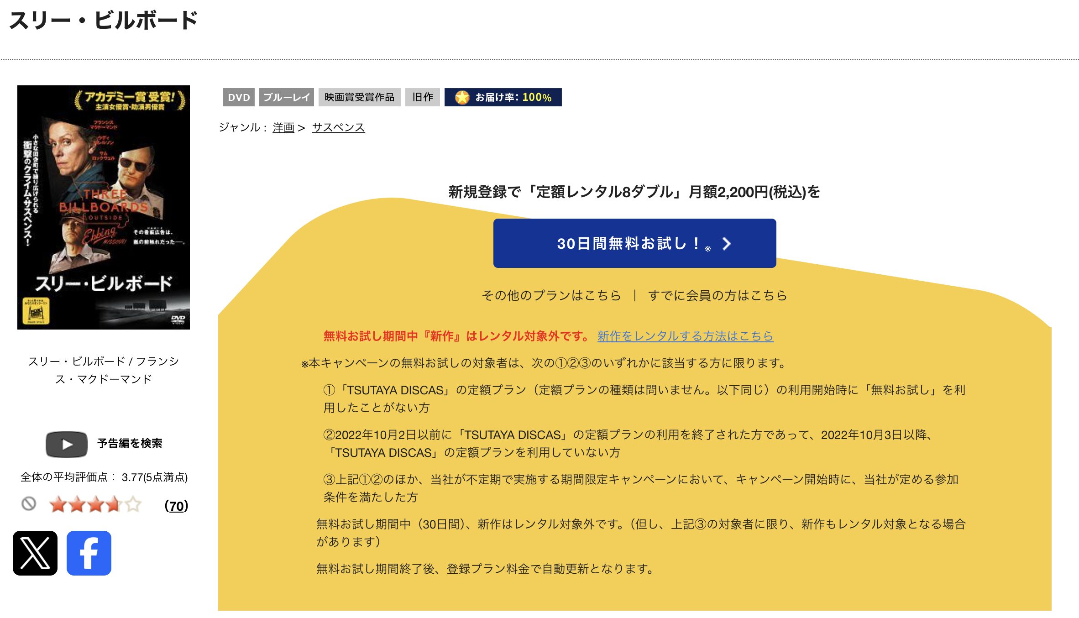Click condition ③ about 期間限定キャンペーン

pyautogui.click(x=641, y=488)
